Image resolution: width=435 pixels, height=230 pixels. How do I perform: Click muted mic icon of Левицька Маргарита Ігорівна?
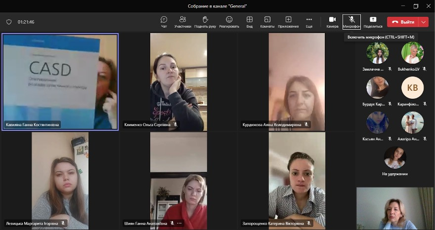(x=63, y=223)
